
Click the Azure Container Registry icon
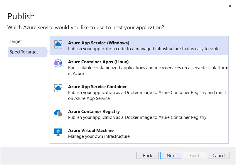click(58, 113)
